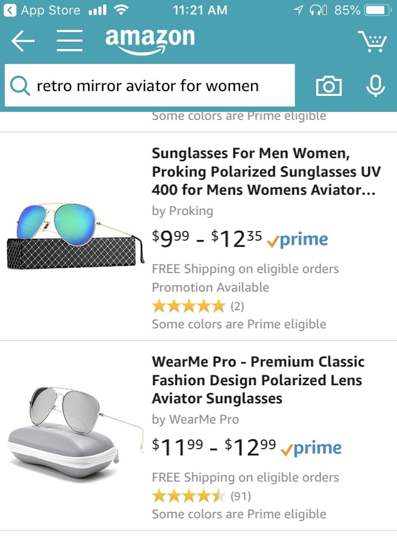Viewport: 397px width, 538px height.
Task: Open the hamburger menu
Action: tap(70, 41)
